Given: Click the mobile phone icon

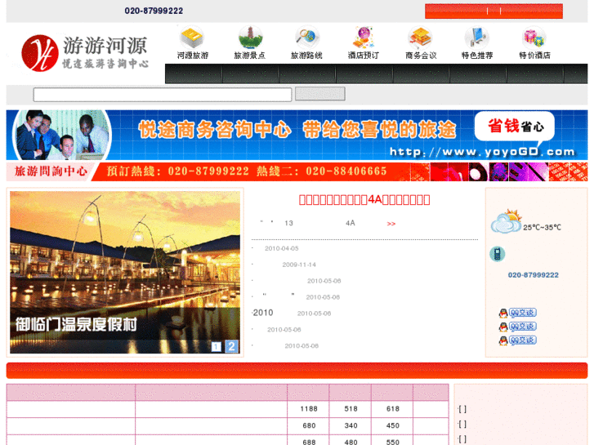Looking at the screenshot, I should tap(497, 254).
